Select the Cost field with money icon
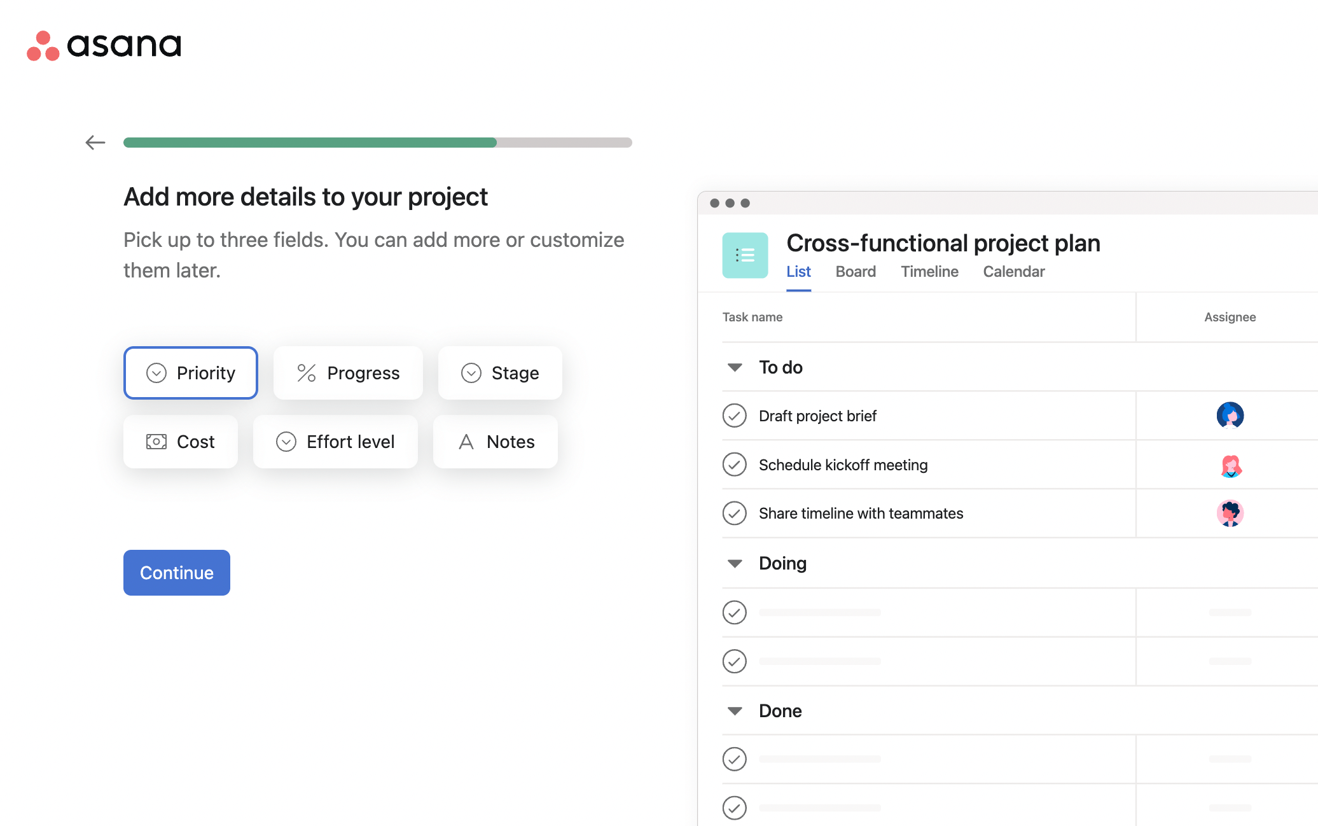 [181, 442]
